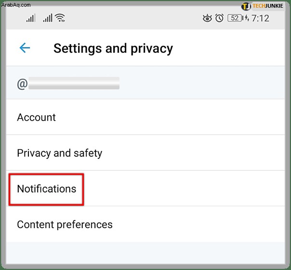Screen dimensions: 291x270
Task: Tap the blue back arrow
Action: coord(25,48)
